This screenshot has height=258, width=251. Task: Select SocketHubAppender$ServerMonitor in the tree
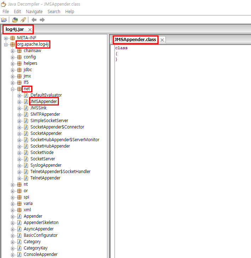[x=65, y=140]
